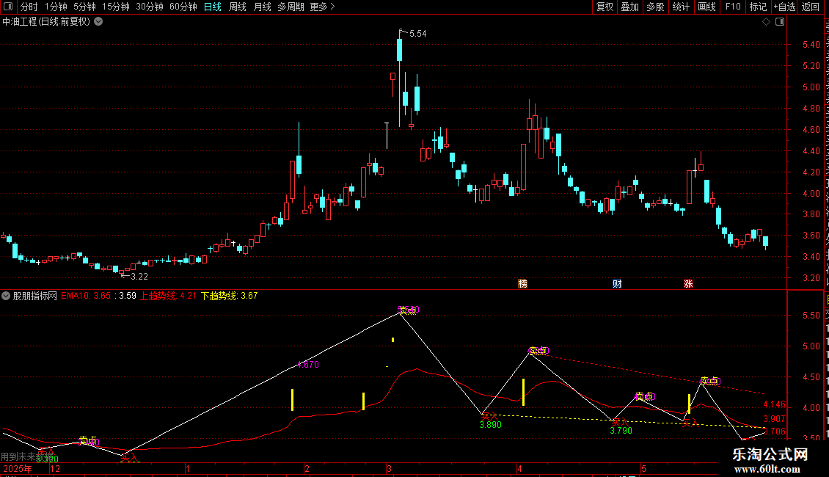Open F10 company information
The height and width of the screenshot is (477, 829).
tap(733, 7)
